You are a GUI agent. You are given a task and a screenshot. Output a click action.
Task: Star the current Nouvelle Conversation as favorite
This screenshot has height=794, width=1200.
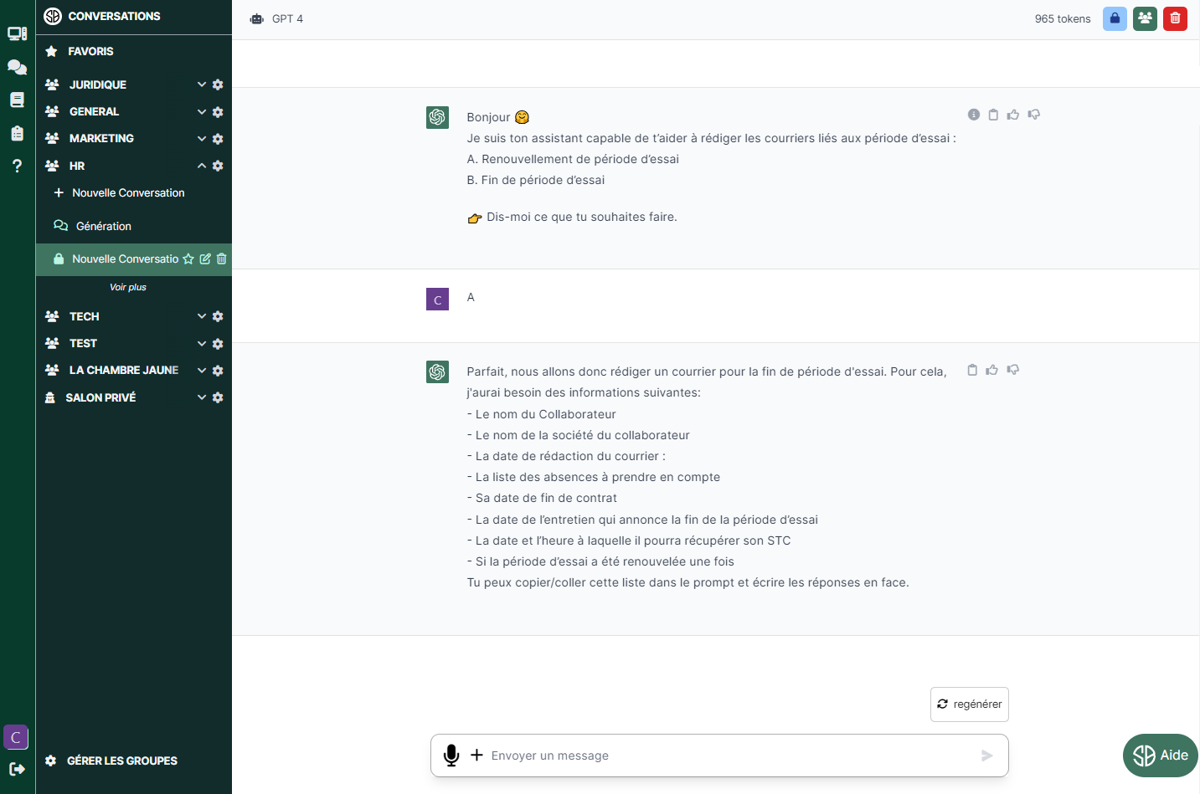(188, 259)
